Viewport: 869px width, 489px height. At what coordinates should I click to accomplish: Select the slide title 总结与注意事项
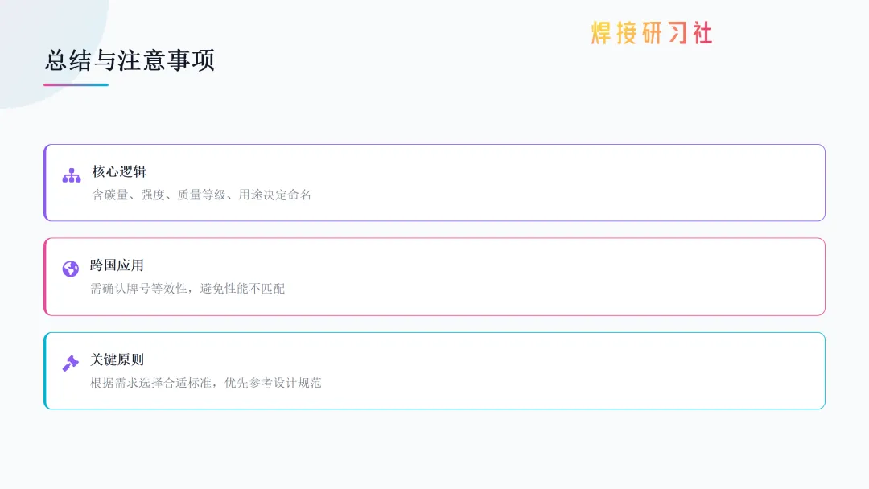click(x=130, y=60)
